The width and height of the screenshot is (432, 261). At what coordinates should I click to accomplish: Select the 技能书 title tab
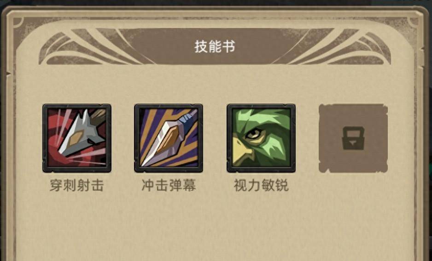click(215, 46)
